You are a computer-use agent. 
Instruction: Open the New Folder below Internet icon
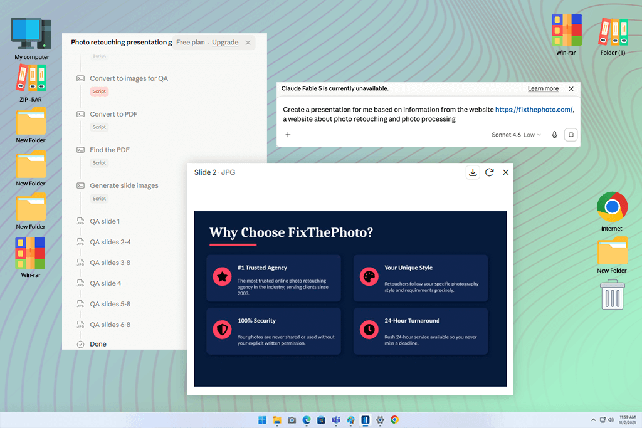point(612,255)
